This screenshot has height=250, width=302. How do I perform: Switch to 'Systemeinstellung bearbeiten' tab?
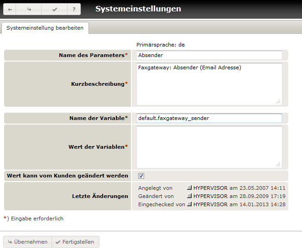45,28
